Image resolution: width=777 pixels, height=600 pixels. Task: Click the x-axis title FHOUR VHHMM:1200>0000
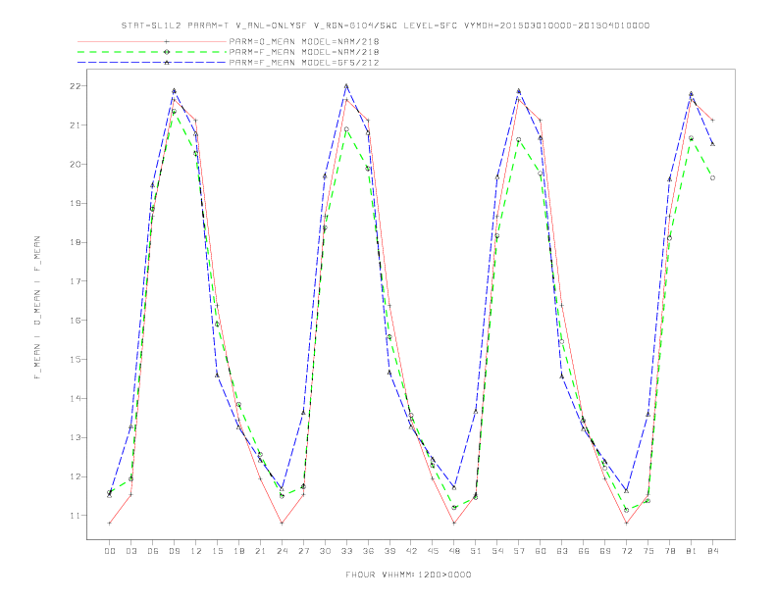tap(408, 575)
